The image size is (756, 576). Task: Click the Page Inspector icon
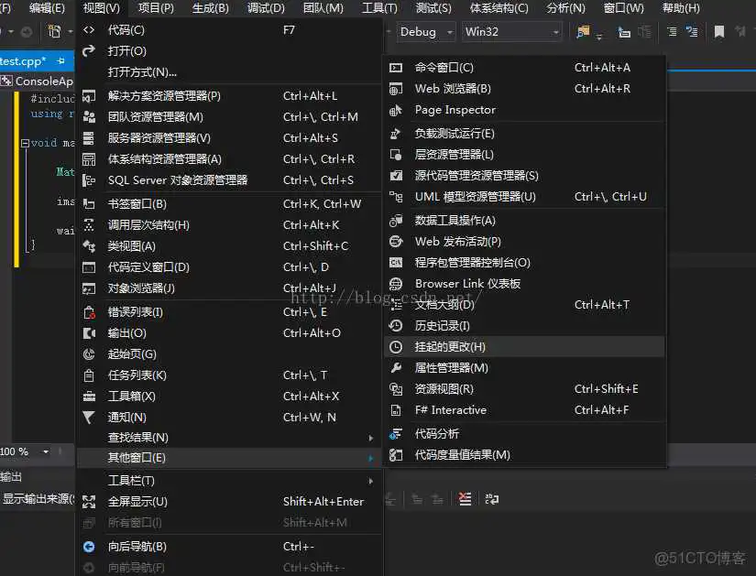396,111
